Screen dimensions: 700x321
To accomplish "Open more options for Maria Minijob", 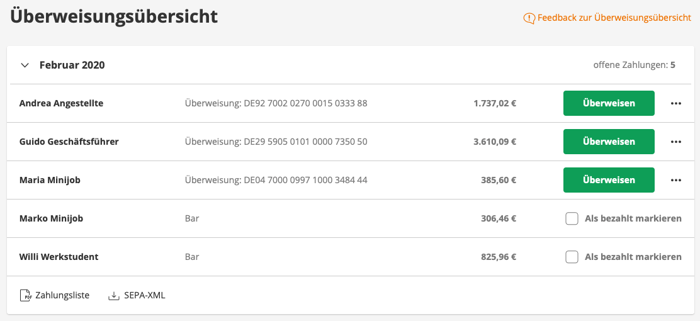I will coord(676,181).
